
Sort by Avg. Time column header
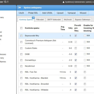(x=63, y=28)
